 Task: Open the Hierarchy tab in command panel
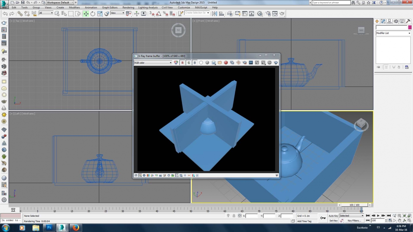point(390,21)
